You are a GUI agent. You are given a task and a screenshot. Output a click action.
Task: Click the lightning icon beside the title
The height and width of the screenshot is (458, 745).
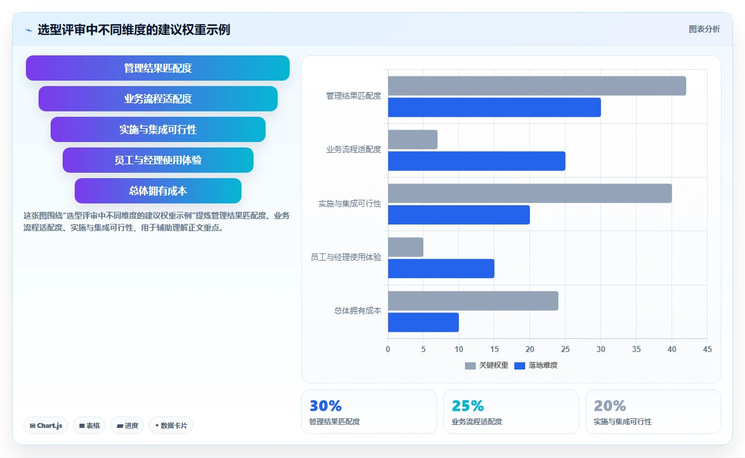(28, 30)
